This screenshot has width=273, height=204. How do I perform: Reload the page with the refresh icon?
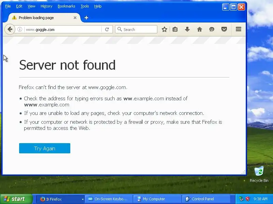[107, 30]
